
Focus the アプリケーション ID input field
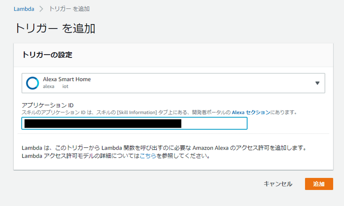click(134, 123)
